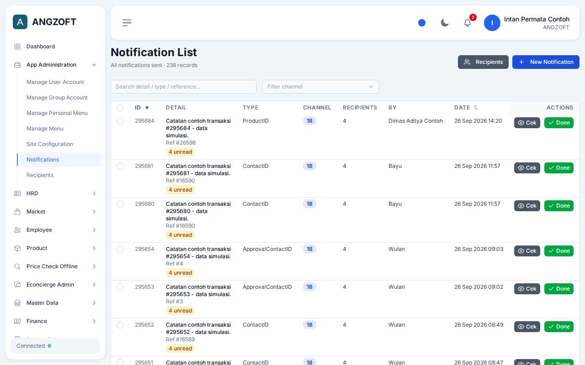Click the Price Check Offline search icon
585x365 pixels.
(17, 266)
